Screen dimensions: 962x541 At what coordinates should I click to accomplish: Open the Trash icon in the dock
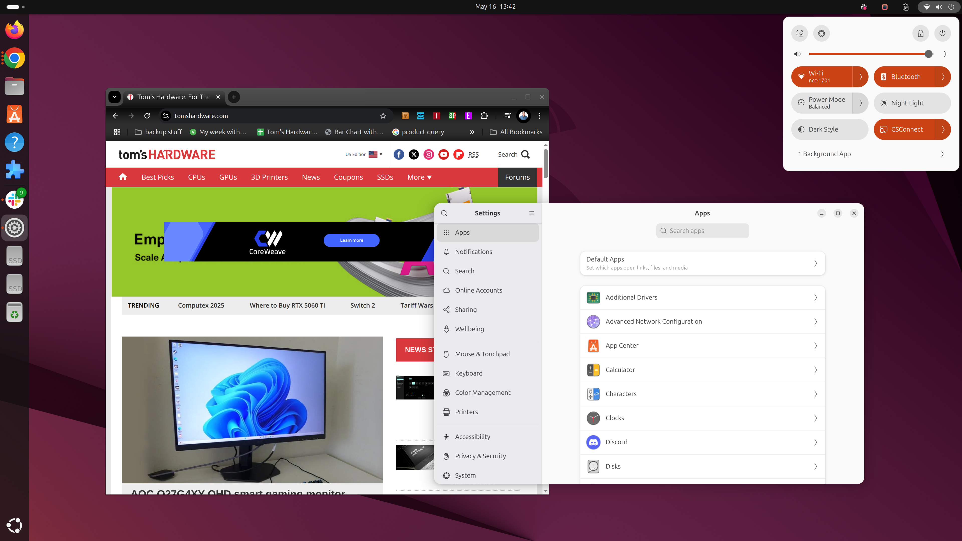[x=14, y=312]
